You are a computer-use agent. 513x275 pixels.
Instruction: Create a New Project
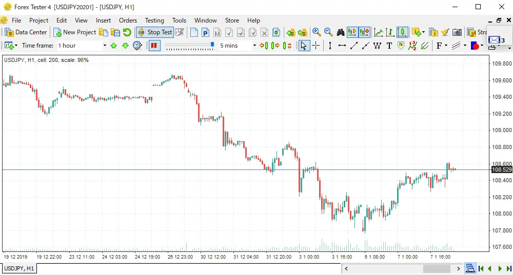(74, 32)
